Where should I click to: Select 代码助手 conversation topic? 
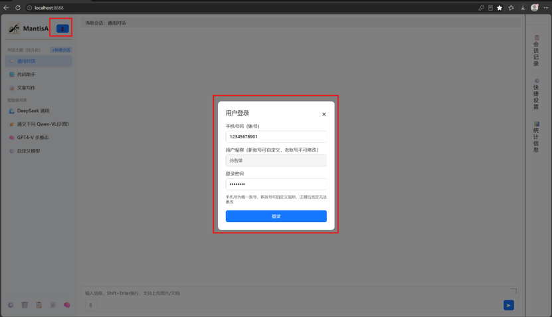click(x=39, y=74)
